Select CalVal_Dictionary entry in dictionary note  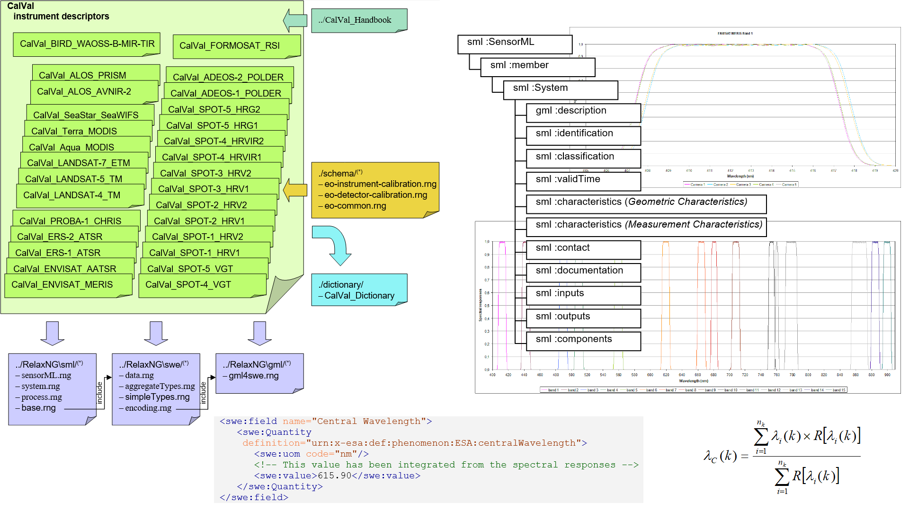click(x=359, y=296)
